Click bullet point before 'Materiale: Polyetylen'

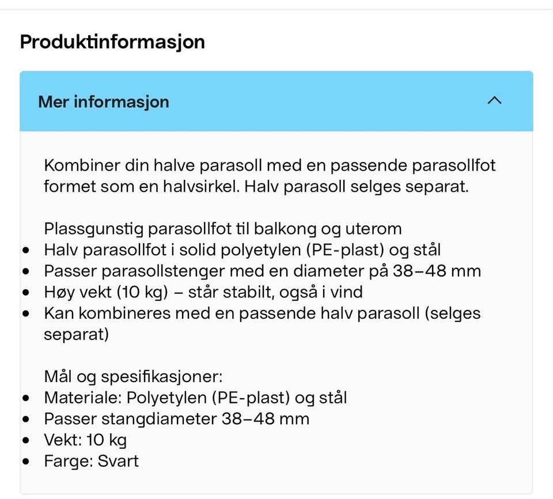click(x=26, y=398)
